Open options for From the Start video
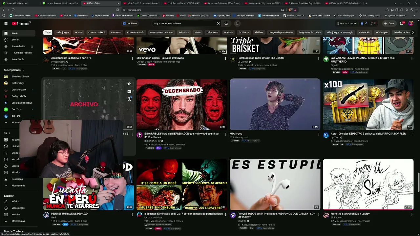The height and width of the screenshot is (236, 420). point(412,214)
